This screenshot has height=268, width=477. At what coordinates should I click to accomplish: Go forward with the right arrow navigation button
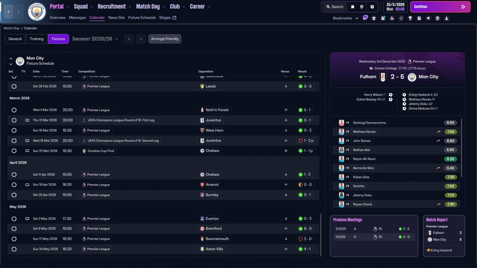click(19, 12)
